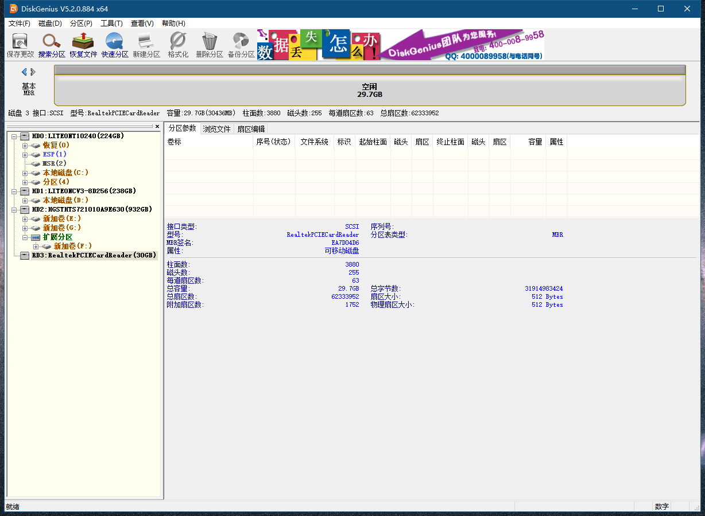Click the HD0 hard disk icon
The height and width of the screenshot is (516, 705).
[25, 136]
